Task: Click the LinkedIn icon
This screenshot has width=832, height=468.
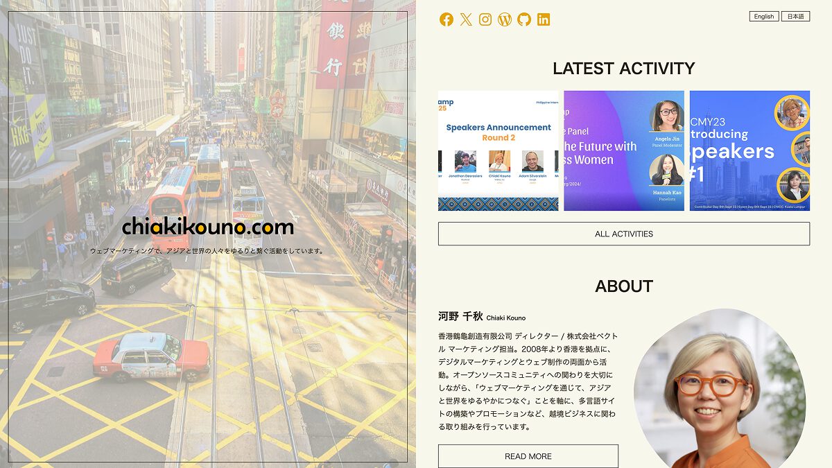Action: pos(543,19)
